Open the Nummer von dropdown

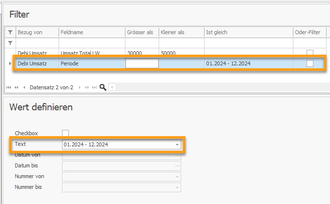[177, 177]
